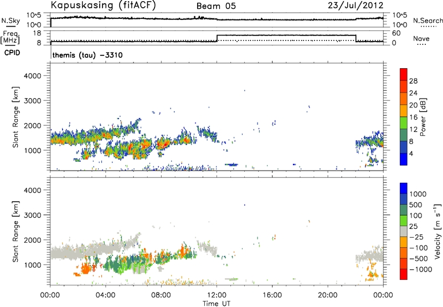This screenshot has height=307, width=443.
Task: Select the "Freq. [MHz]" axis label
Action: point(10,37)
